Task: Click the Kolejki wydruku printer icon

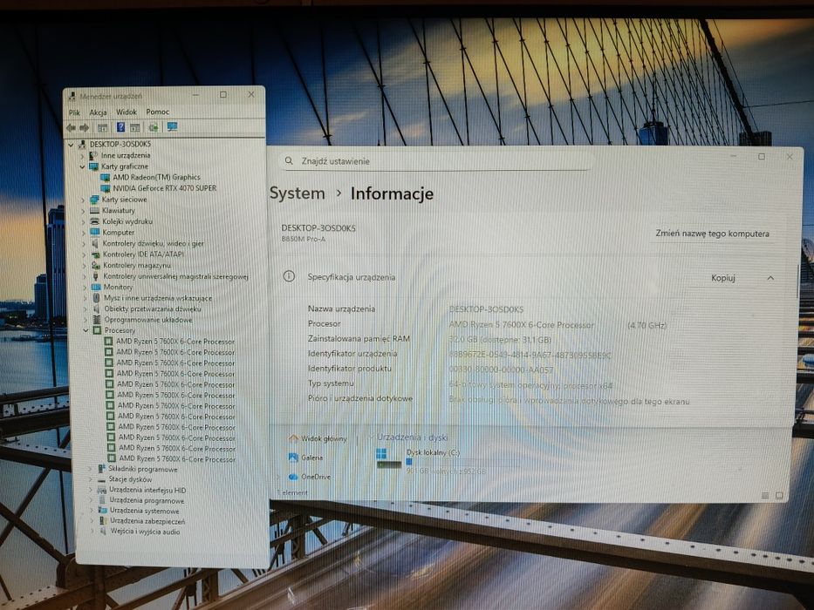Action: pos(94,221)
